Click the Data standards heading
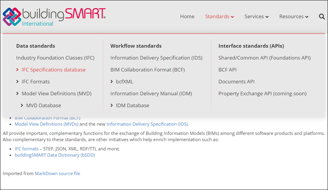The width and height of the screenshot is (328, 190). pos(35,46)
